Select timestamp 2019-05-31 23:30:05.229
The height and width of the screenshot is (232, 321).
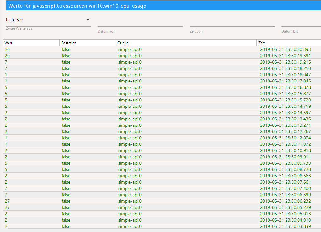pos(285,207)
